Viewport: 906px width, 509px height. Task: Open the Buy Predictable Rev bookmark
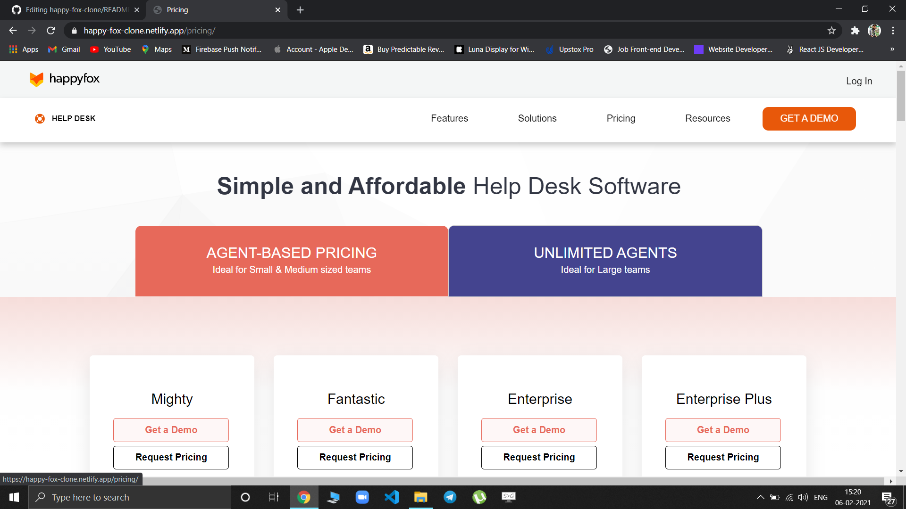pos(404,49)
